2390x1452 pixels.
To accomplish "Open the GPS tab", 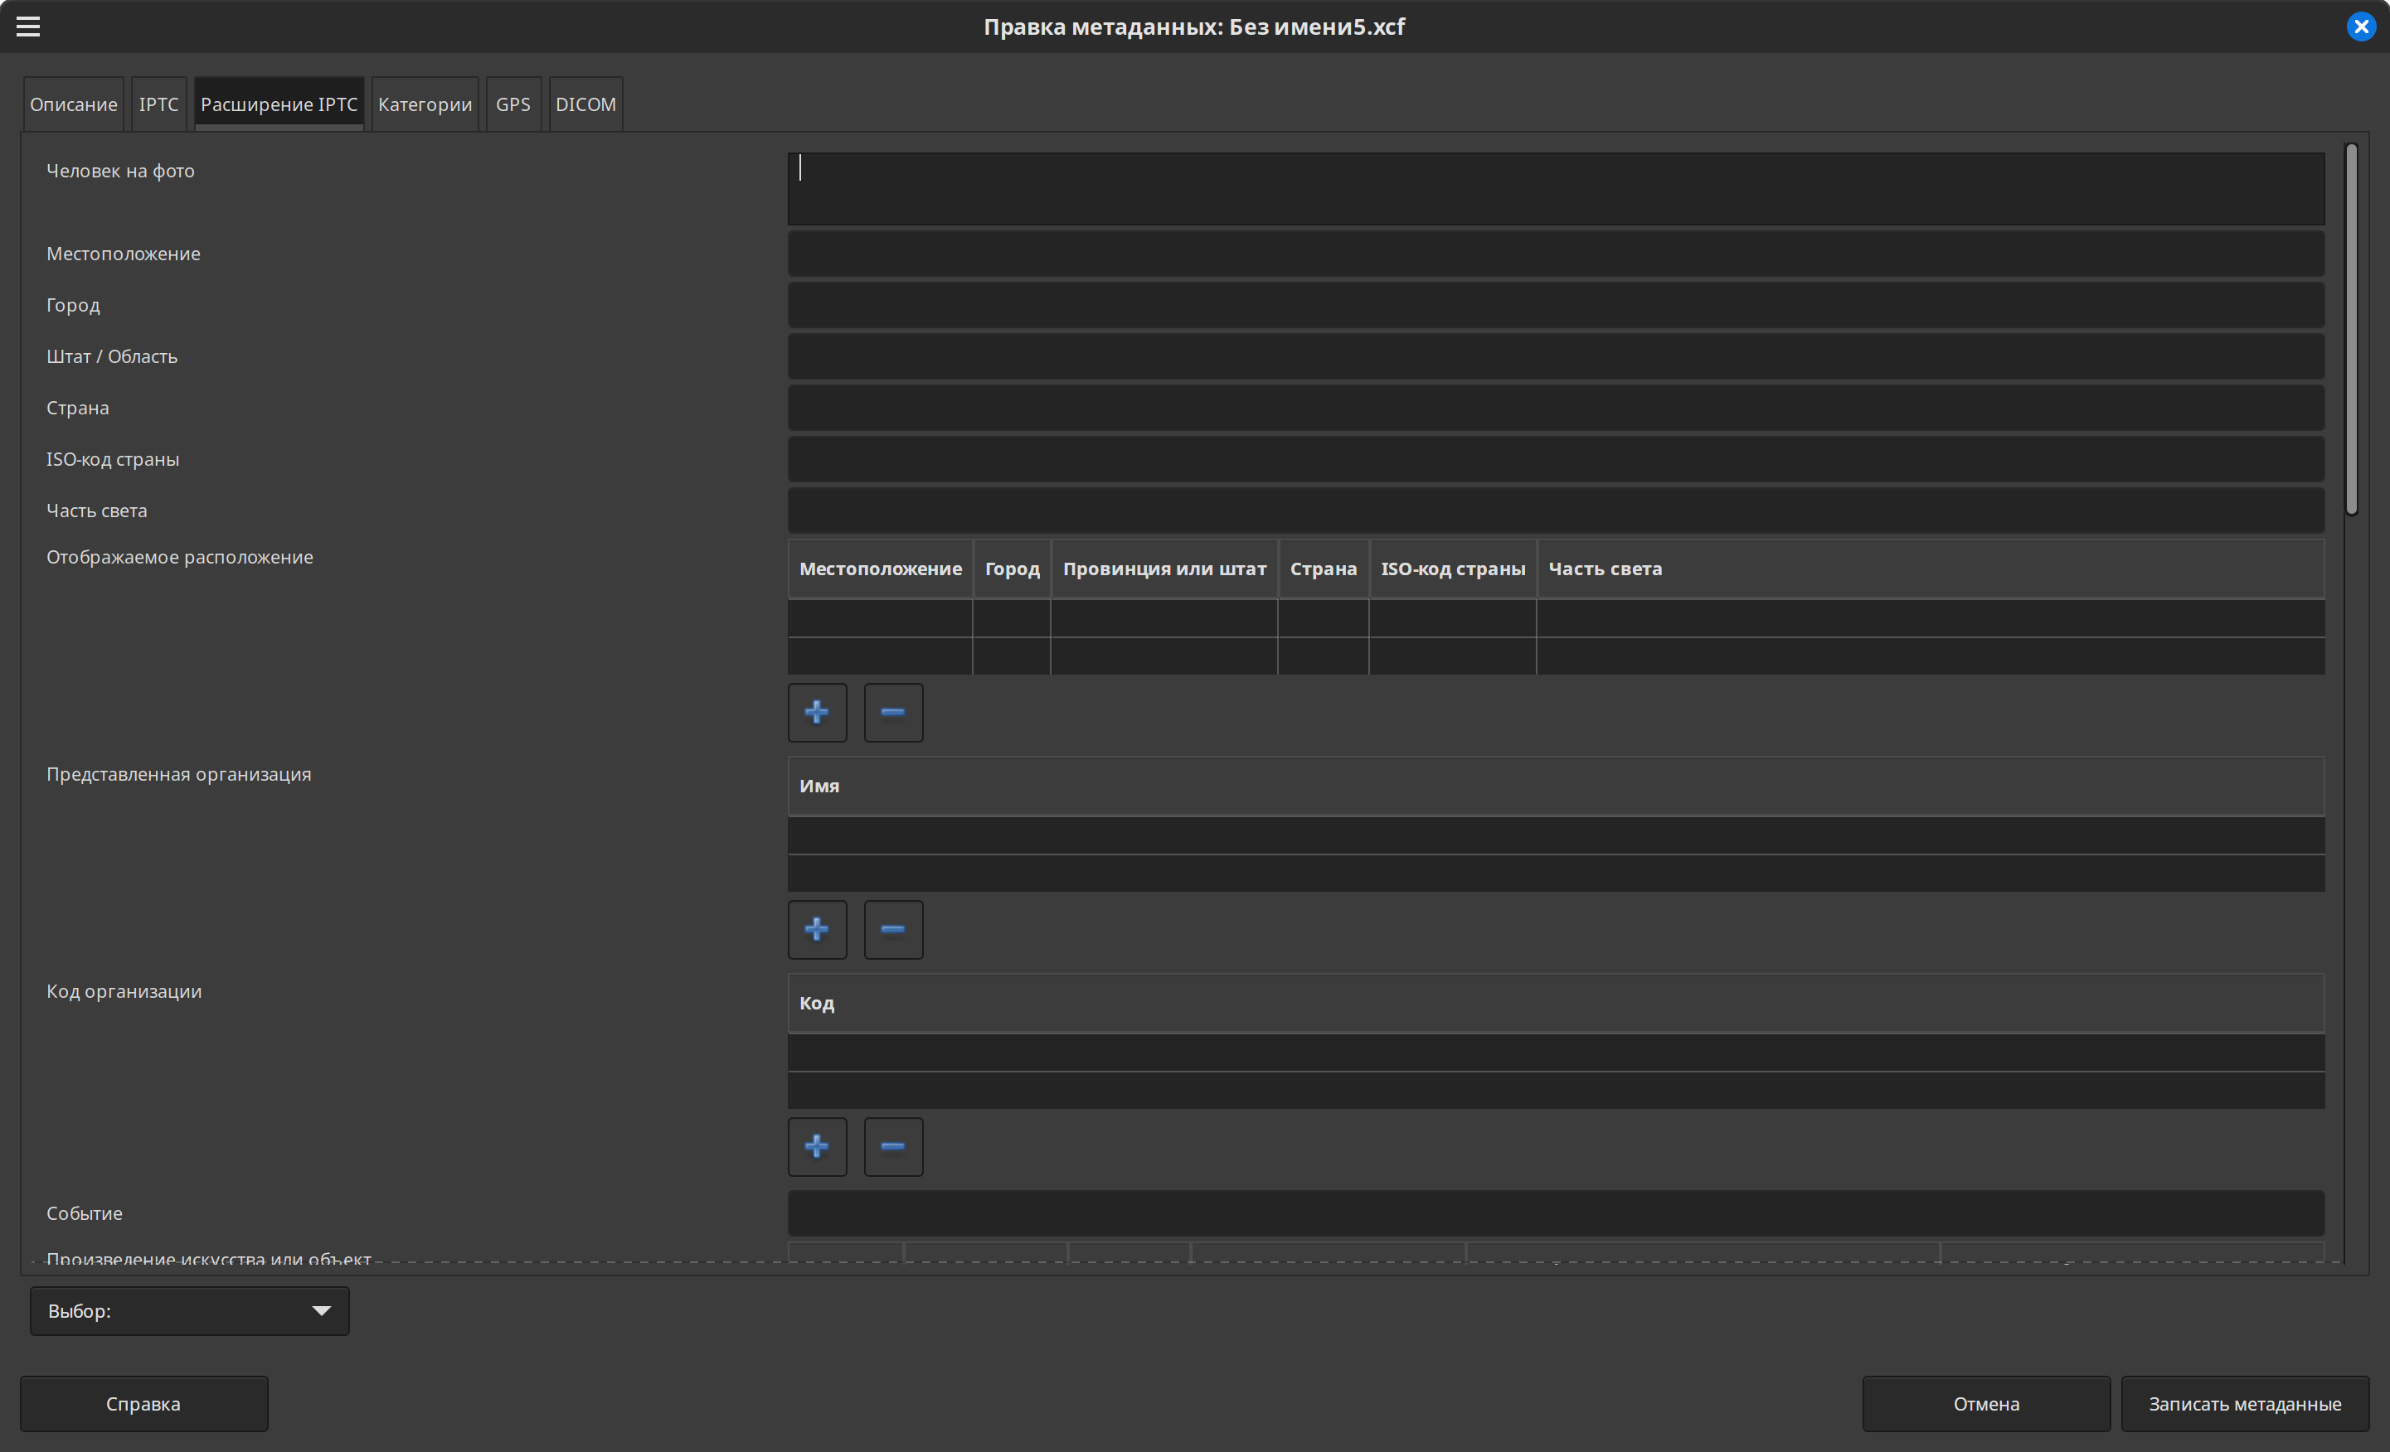I will pos(513,104).
